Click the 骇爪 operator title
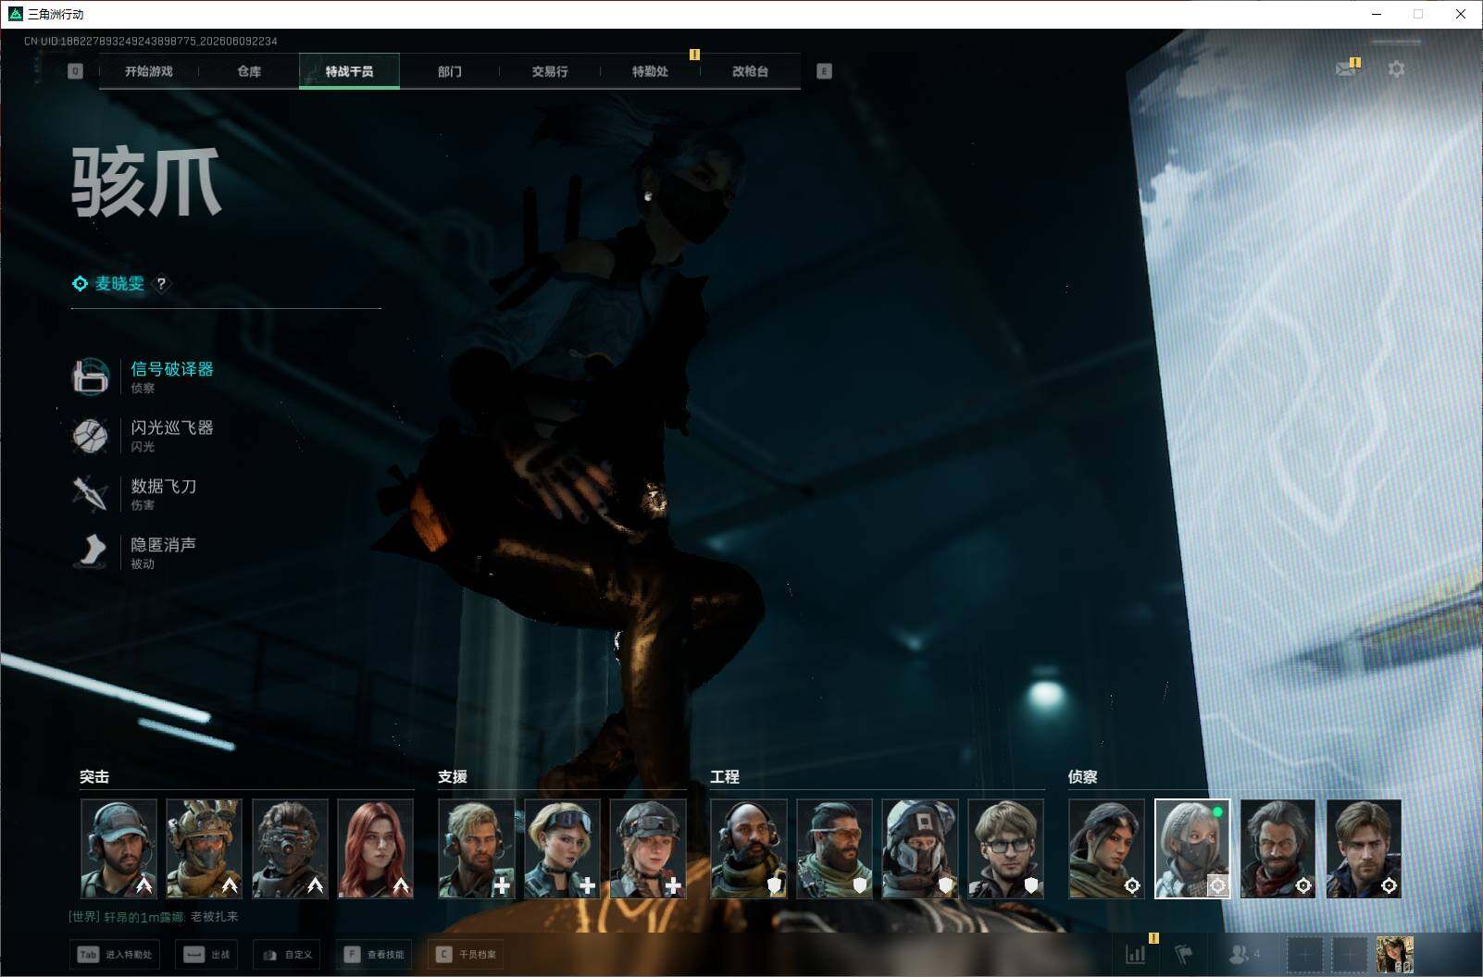This screenshot has height=977, width=1483. 146,183
